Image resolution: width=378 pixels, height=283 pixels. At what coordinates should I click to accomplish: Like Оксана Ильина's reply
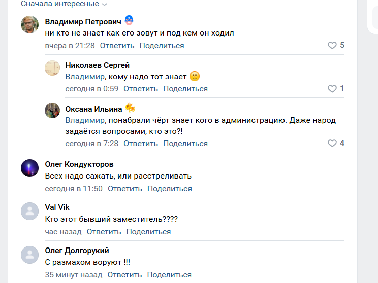(332, 144)
